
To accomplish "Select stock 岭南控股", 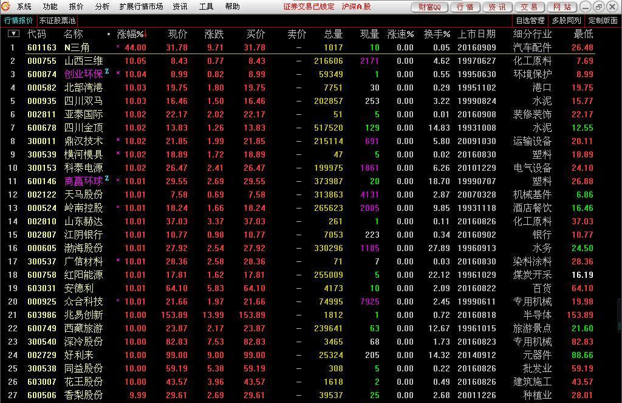I will coord(84,208).
